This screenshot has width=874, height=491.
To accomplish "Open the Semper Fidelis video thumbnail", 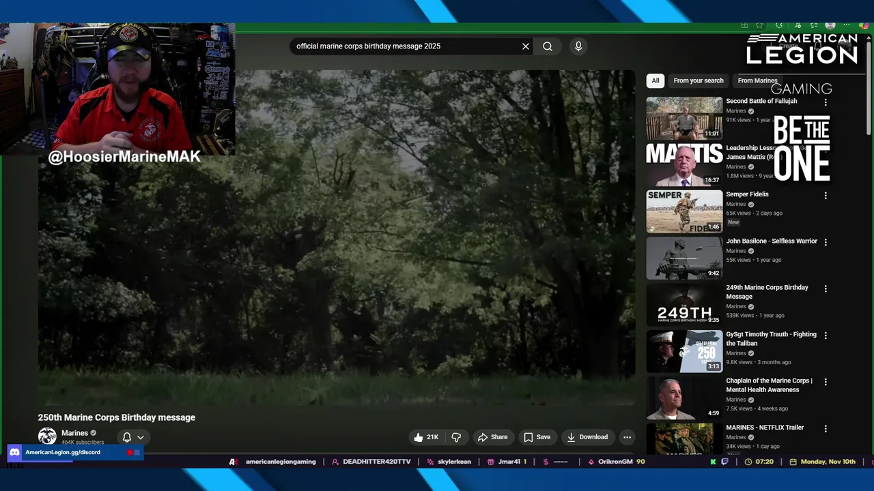I will pos(684,211).
